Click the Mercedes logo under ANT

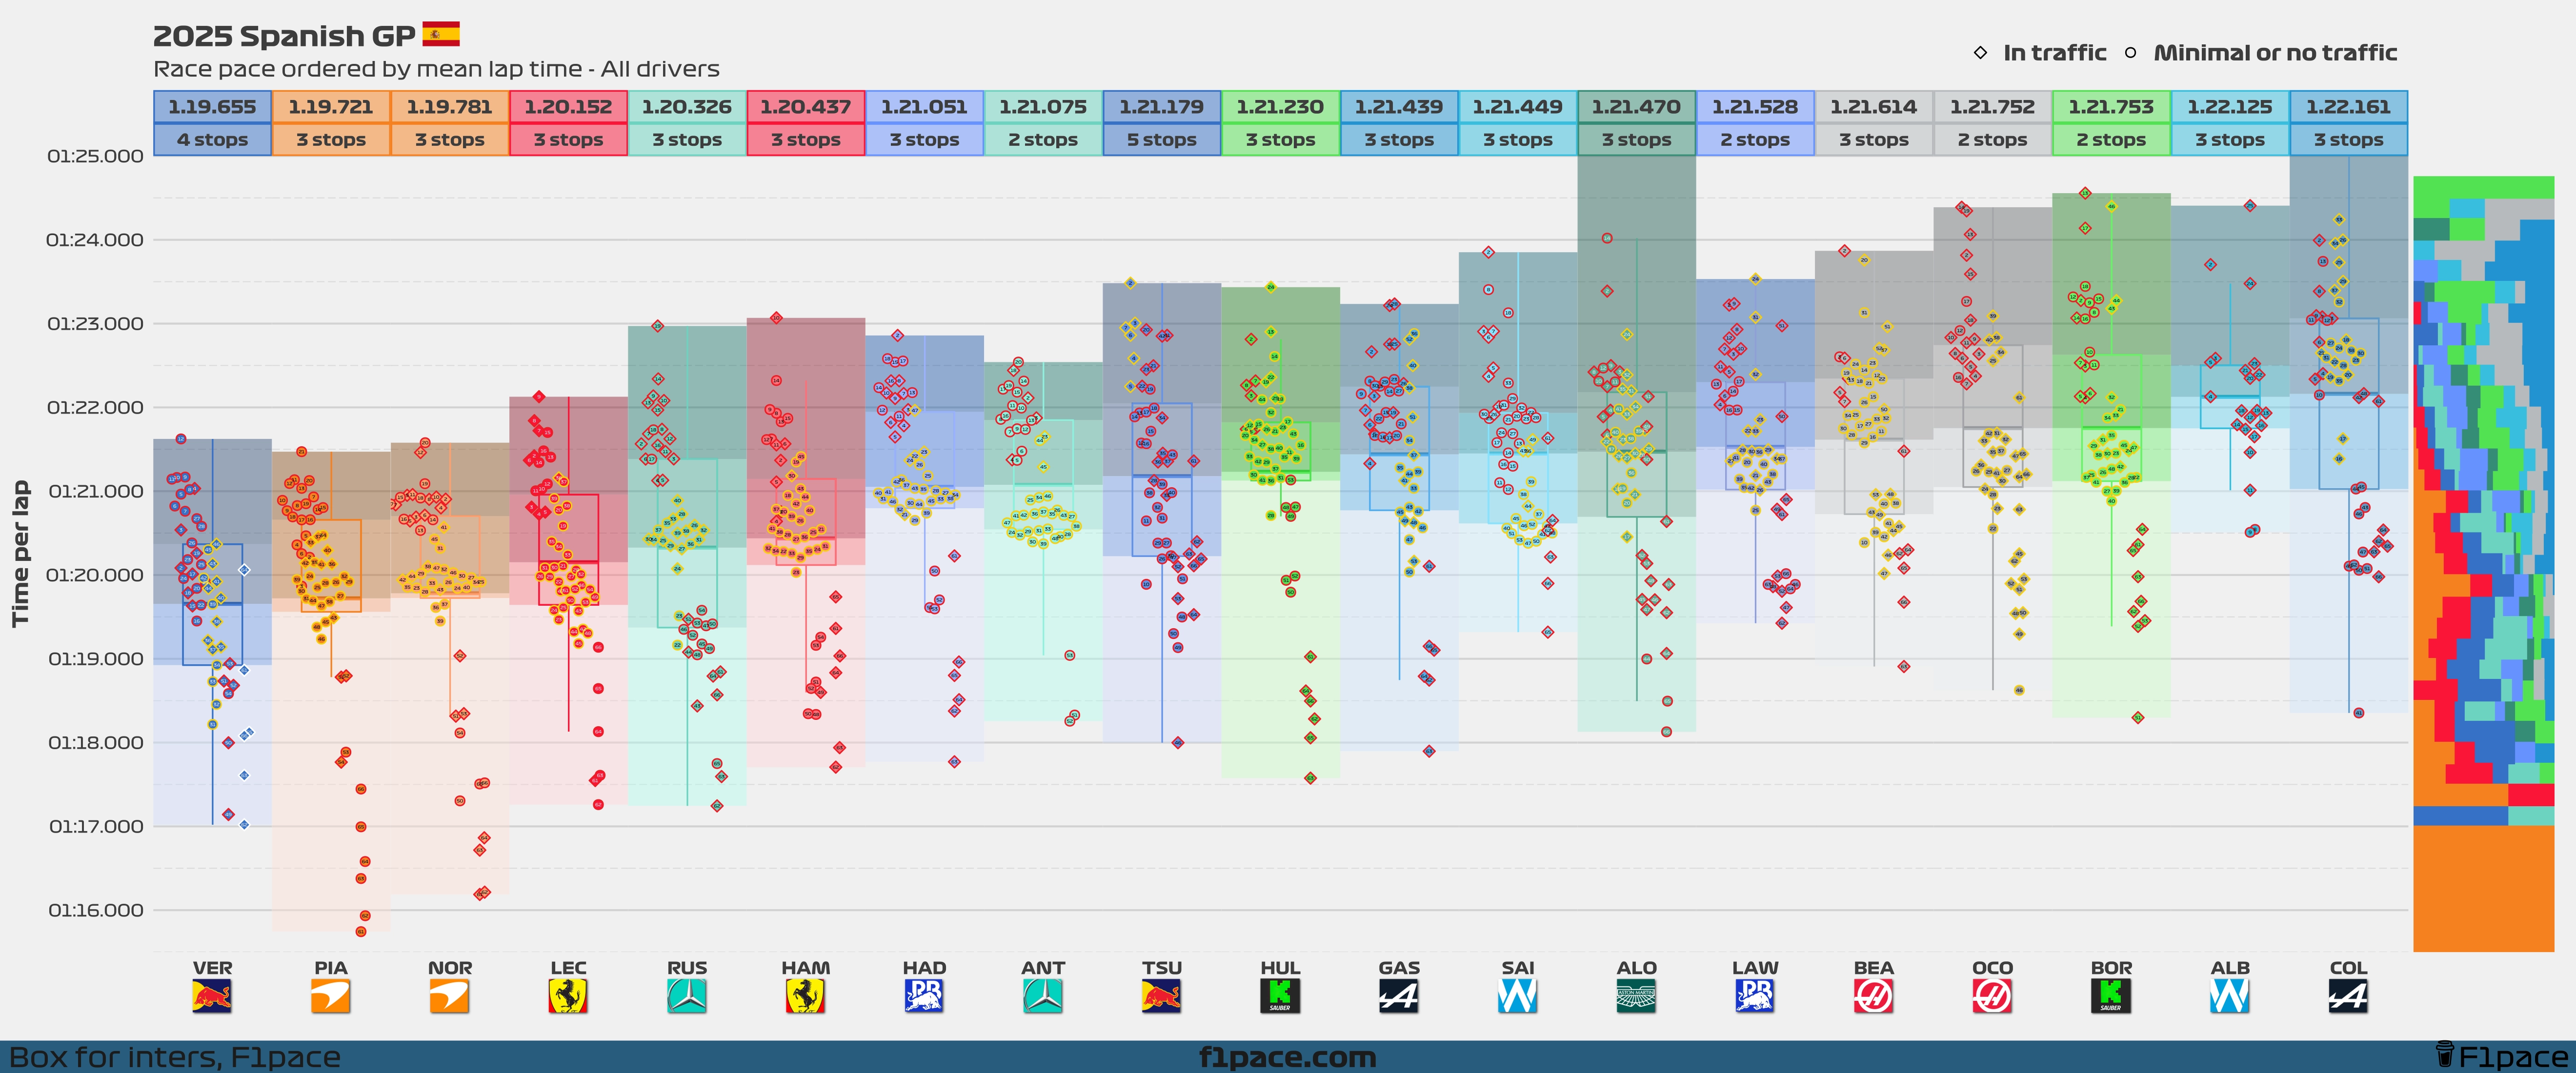point(1043,996)
